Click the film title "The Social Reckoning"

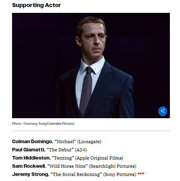(76, 174)
